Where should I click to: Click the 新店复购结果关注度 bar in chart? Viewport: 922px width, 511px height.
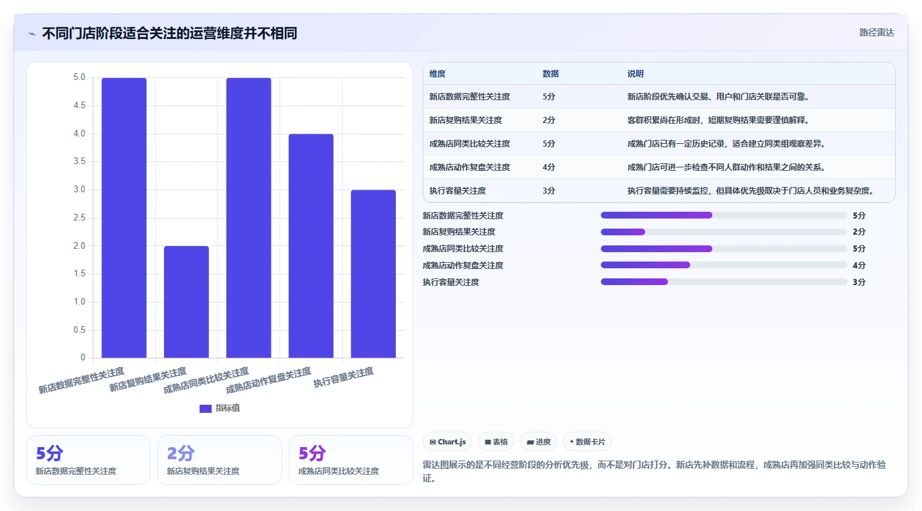(186, 302)
